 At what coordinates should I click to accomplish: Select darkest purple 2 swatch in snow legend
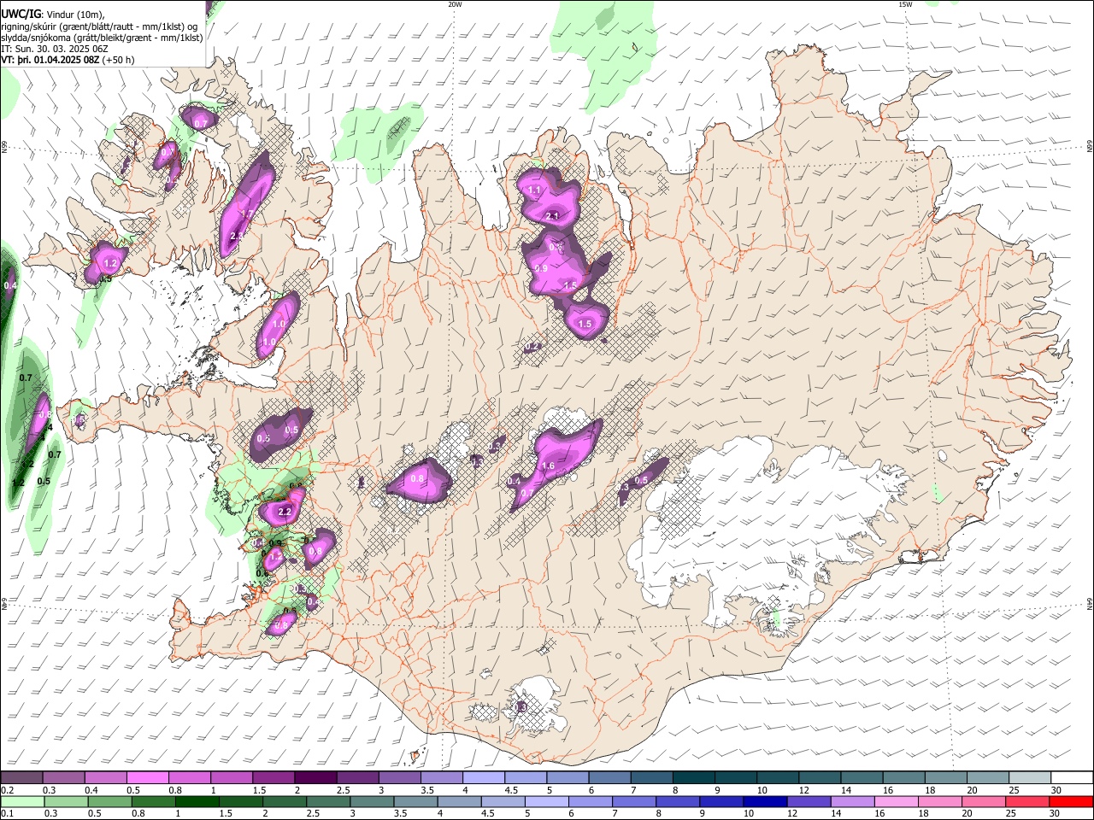[315, 778]
